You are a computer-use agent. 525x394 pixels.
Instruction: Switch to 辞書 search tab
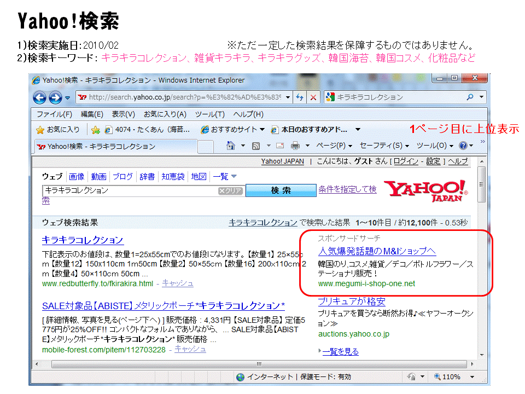pyautogui.click(x=147, y=177)
